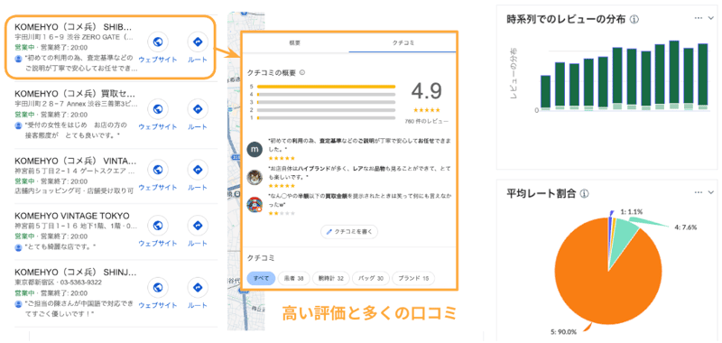
Task: Click reviewer avatar 'm' in reviews
Action: click(x=255, y=149)
